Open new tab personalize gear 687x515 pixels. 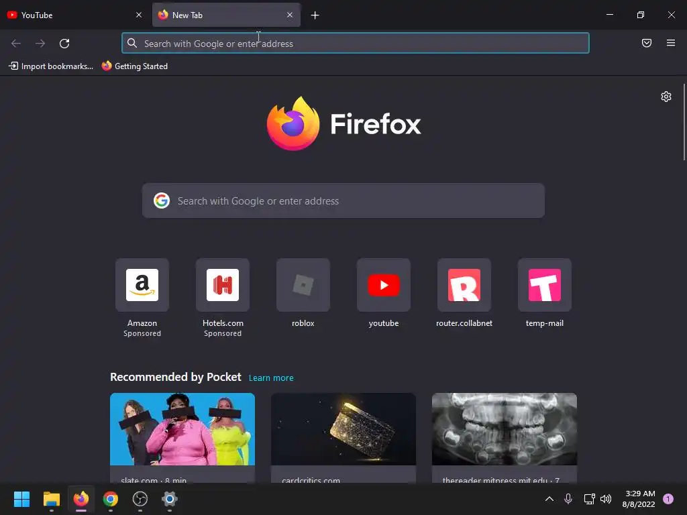coord(666,97)
